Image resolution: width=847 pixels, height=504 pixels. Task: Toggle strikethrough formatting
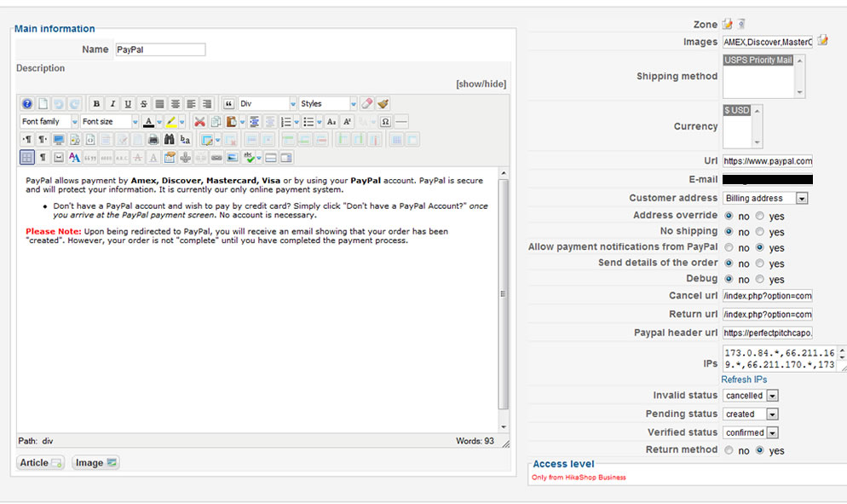pyautogui.click(x=144, y=104)
